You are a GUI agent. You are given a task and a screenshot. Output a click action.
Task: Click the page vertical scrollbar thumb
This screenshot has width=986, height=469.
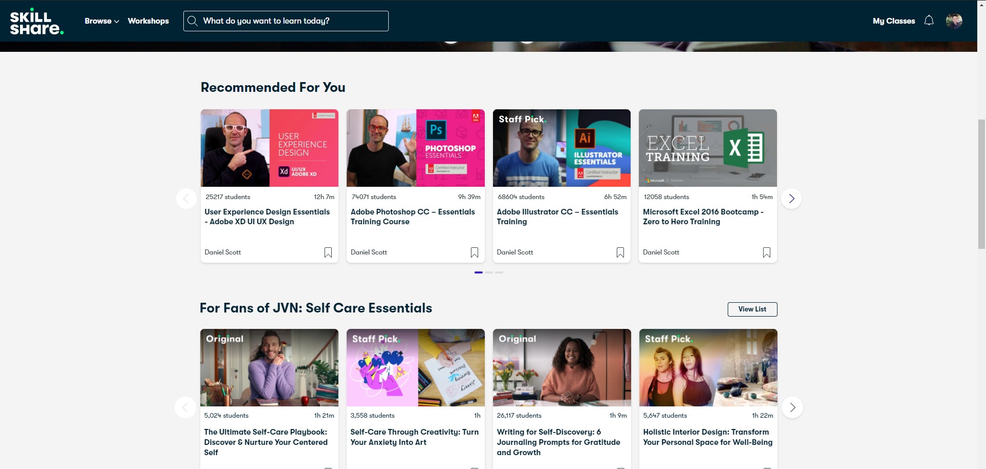click(981, 184)
